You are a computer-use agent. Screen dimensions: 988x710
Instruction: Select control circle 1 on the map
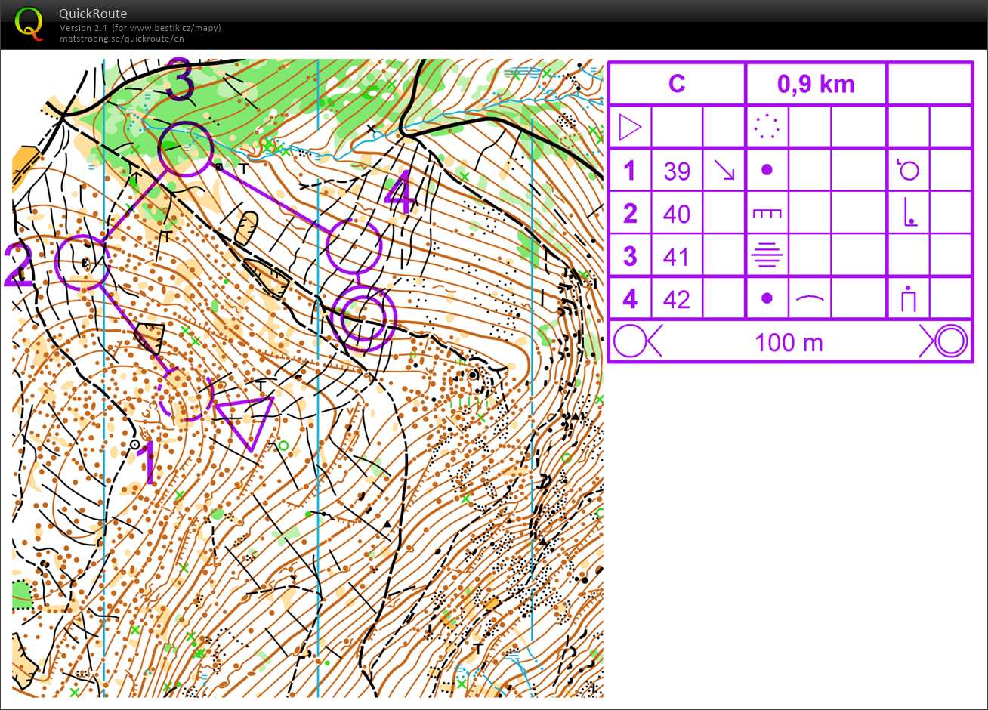click(184, 394)
